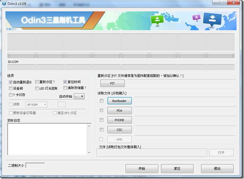Click the log scrollbar down arrow

(89, 153)
